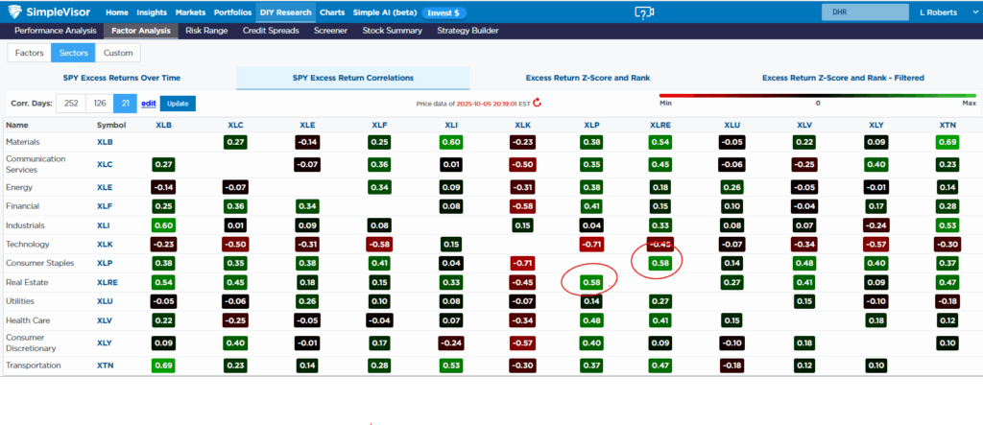The height and width of the screenshot is (425, 983).
Task: Open the Credit Spreads tab
Action: (271, 31)
